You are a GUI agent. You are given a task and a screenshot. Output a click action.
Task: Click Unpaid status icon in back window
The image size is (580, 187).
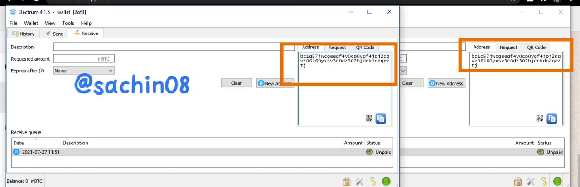(541, 152)
